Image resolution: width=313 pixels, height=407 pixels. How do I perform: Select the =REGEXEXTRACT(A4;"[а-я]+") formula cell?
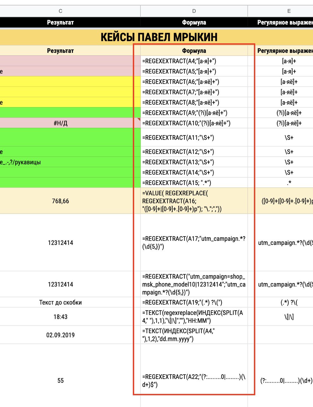point(194,61)
